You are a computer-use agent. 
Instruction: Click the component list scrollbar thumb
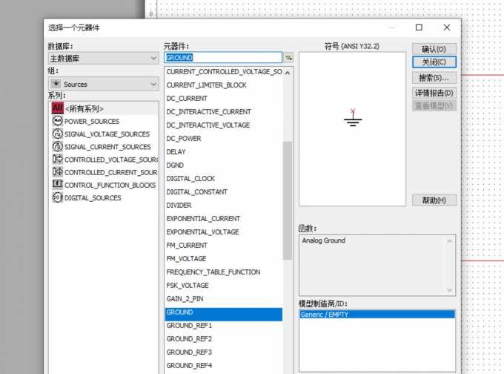coord(288,200)
